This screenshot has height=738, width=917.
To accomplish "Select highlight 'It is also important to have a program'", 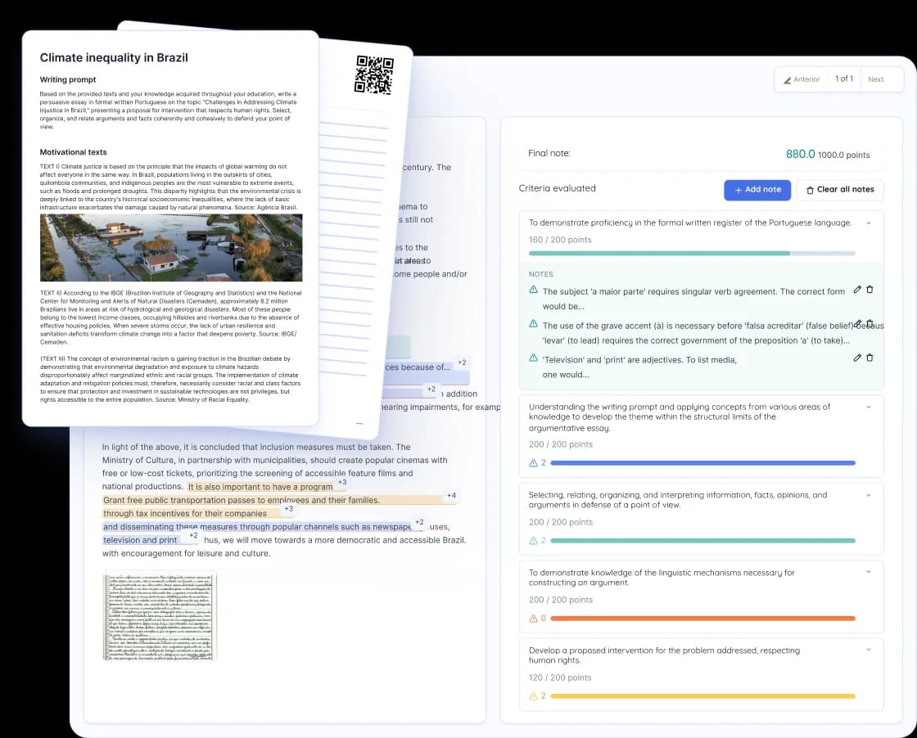I will (x=260, y=487).
